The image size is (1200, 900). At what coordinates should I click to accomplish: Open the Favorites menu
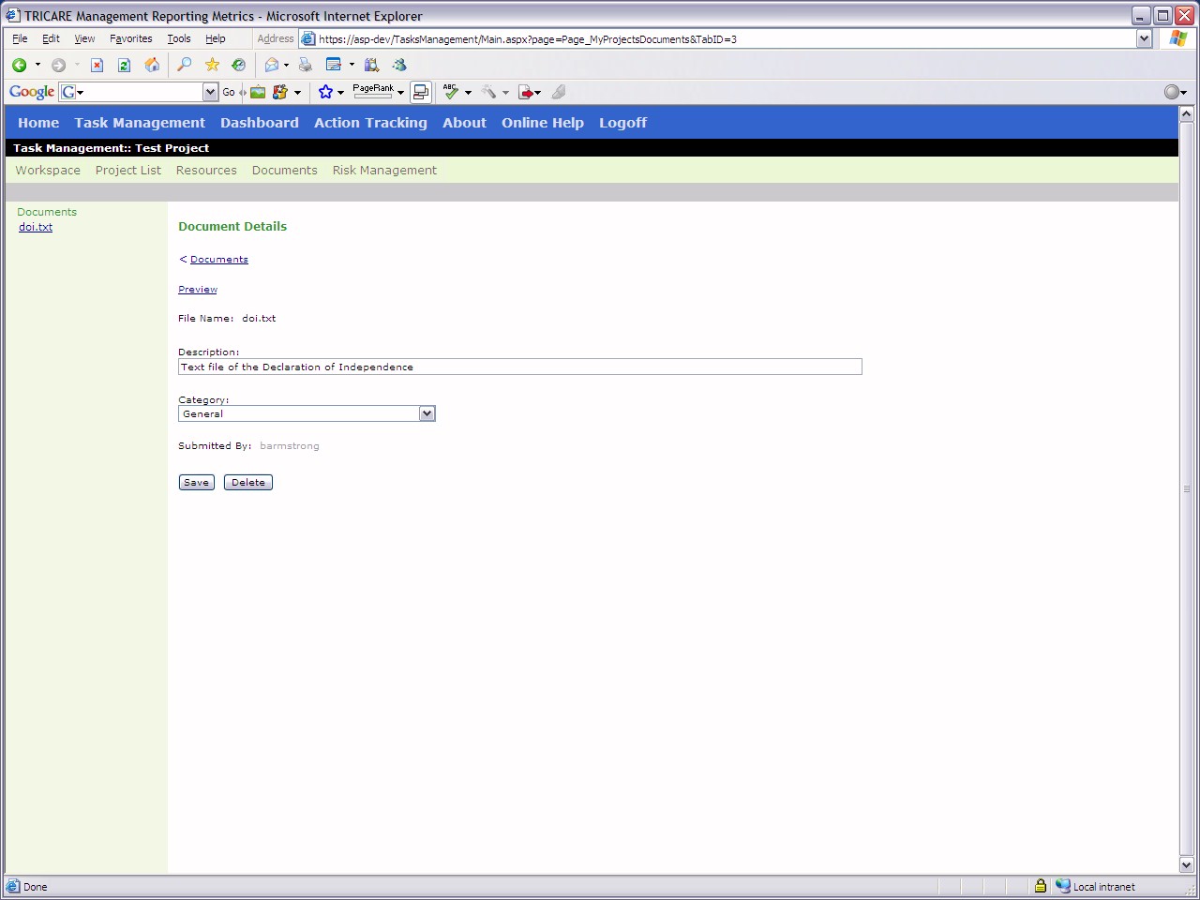click(x=130, y=38)
